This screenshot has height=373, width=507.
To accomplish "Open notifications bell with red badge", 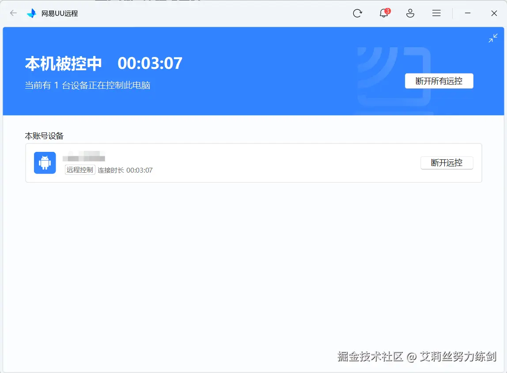I will point(385,13).
